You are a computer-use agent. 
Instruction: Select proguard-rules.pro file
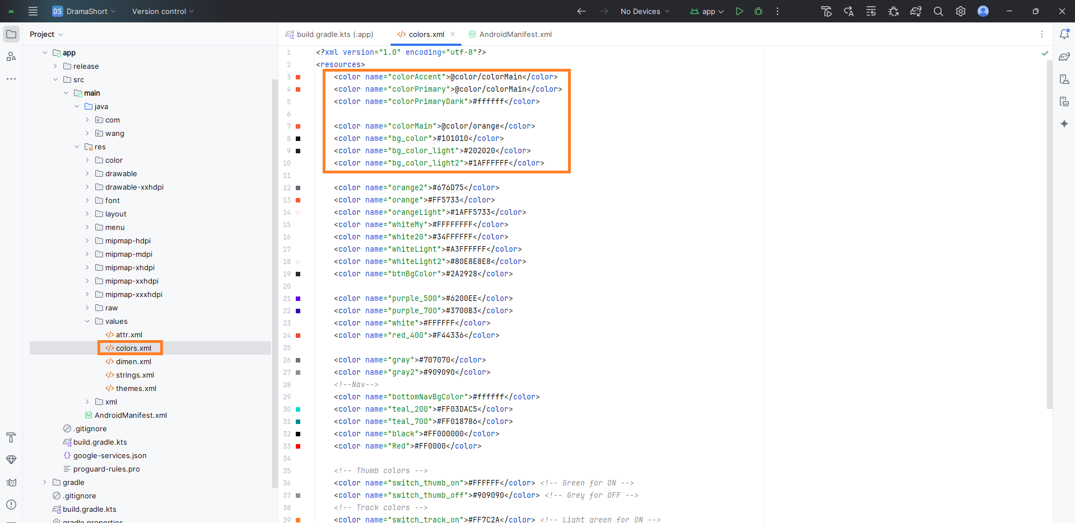(101, 469)
